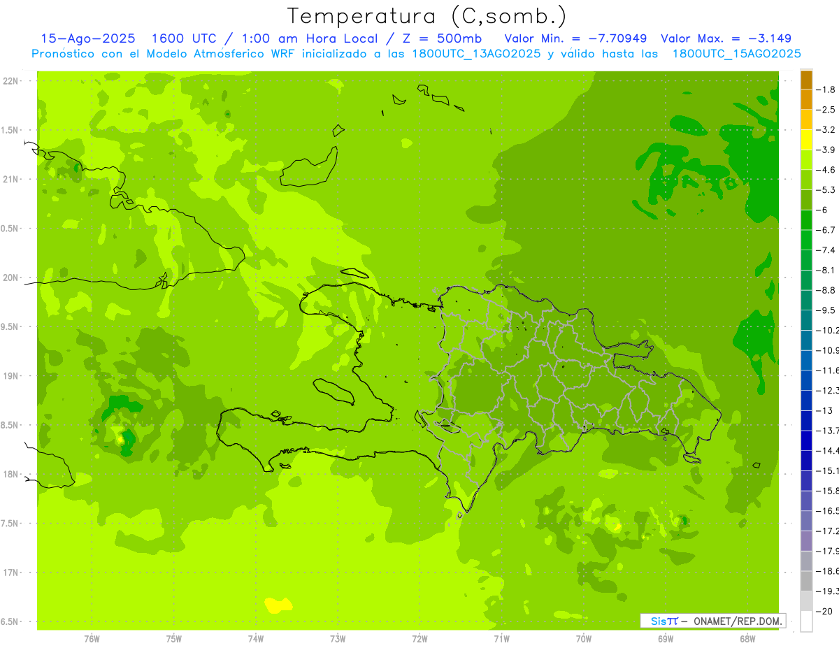The height and width of the screenshot is (648, 839).
Task: Pick the green swatch between -7.4 and -8.1
Action: coord(806,260)
